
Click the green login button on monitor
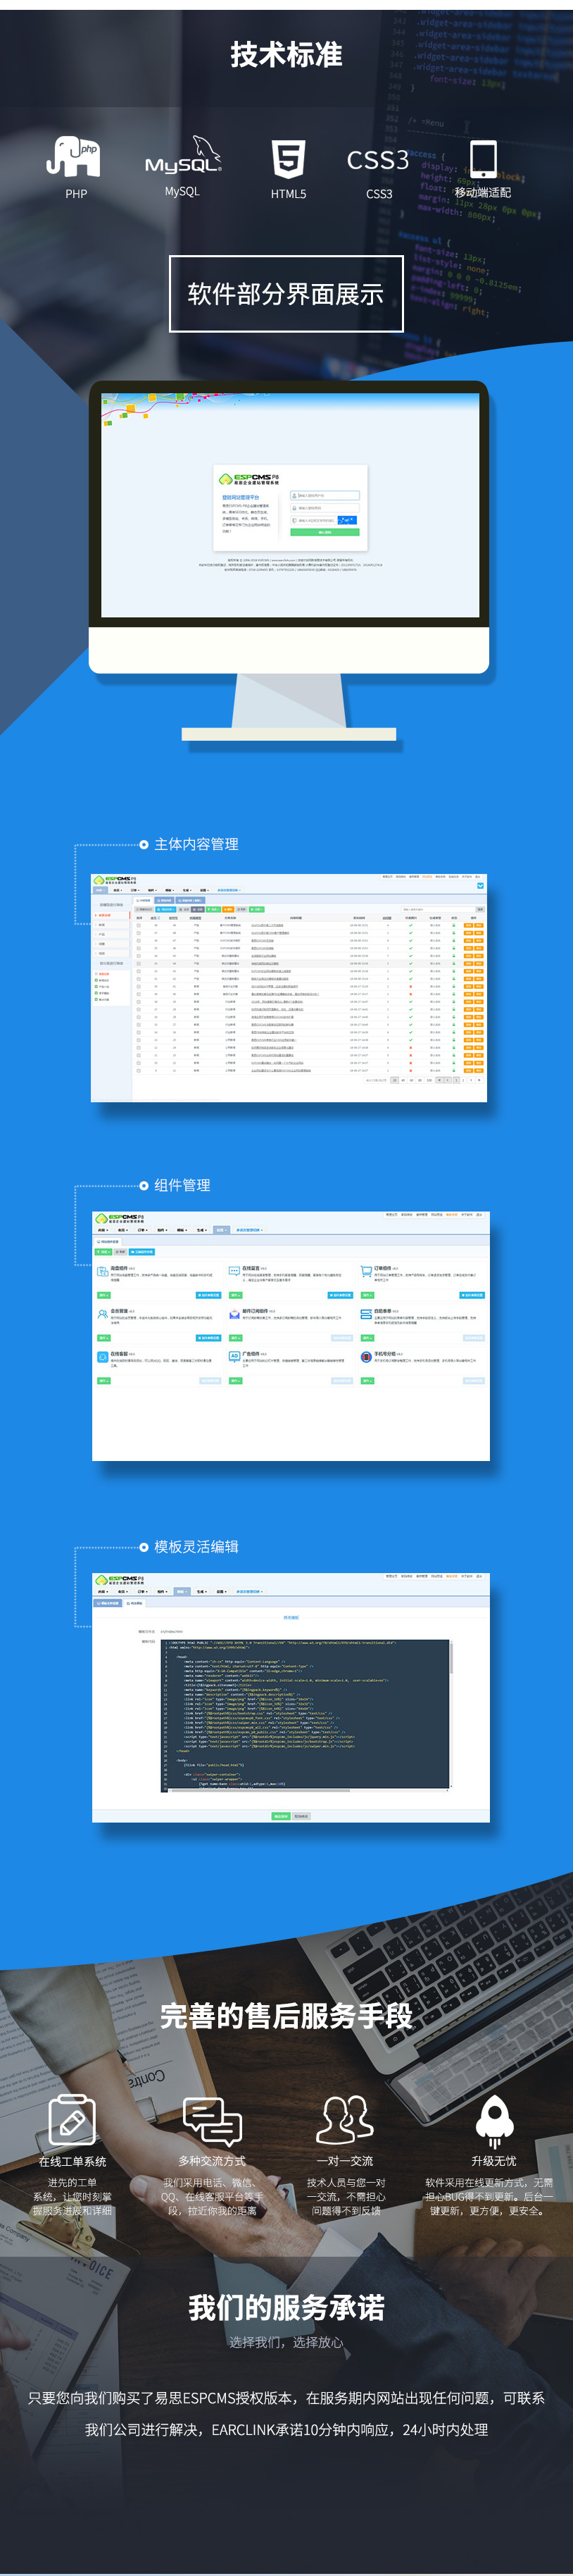click(325, 532)
